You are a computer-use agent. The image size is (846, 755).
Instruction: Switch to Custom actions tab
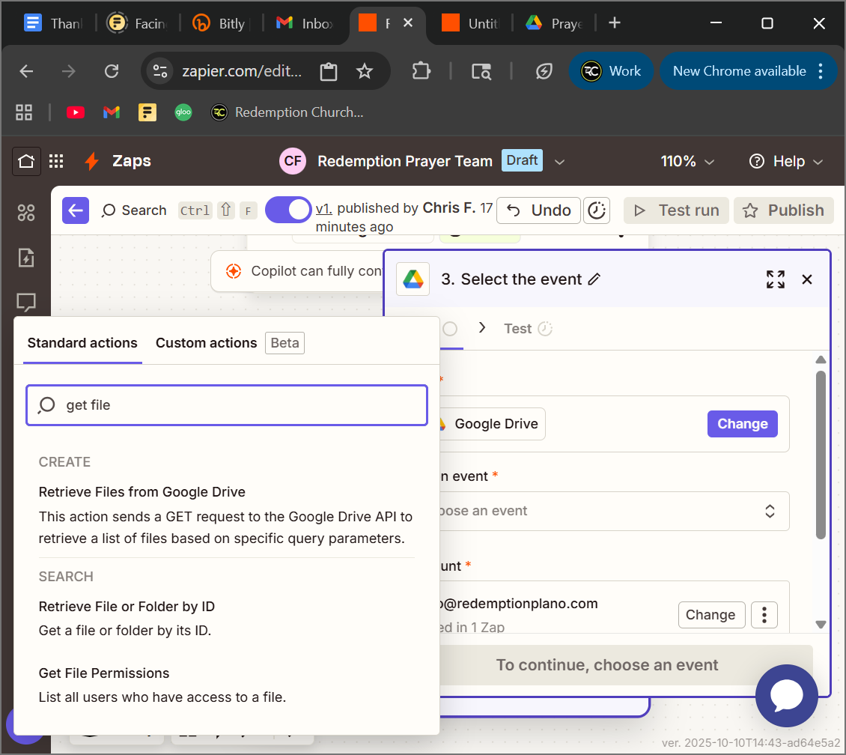[206, 343]
